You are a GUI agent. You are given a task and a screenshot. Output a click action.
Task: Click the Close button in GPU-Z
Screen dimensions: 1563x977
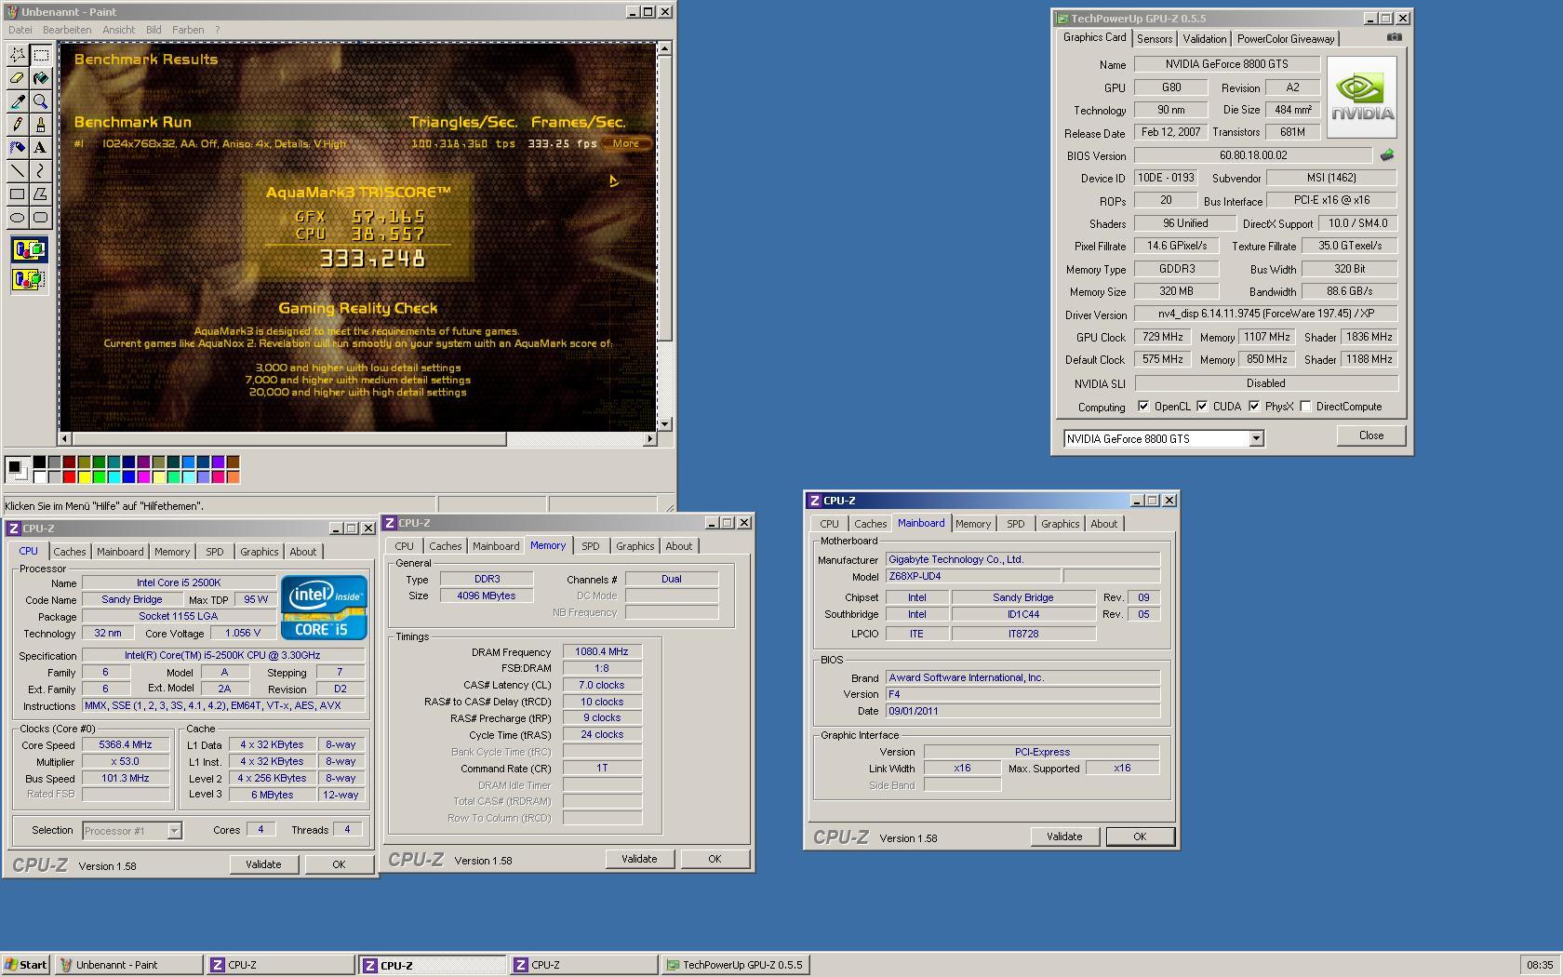(x=1371, y=435)
